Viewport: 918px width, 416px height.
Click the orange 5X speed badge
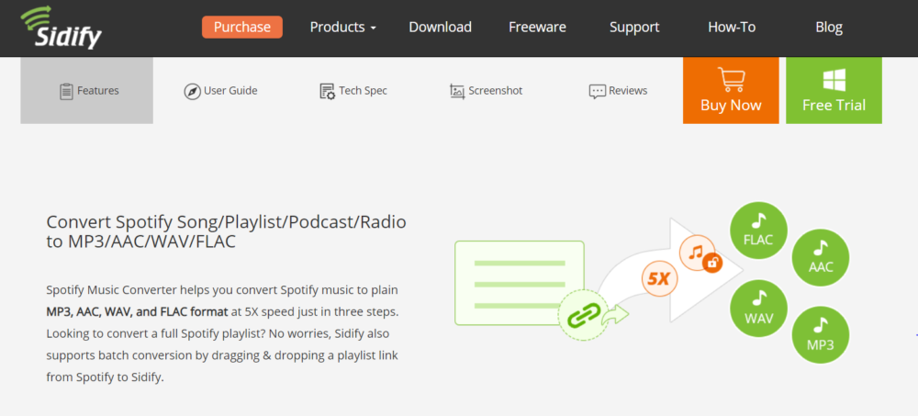coord(659,278)
